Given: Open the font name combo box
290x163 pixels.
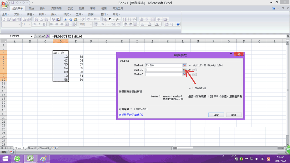Looking at the screenshot, I should (x=11, y=24).
